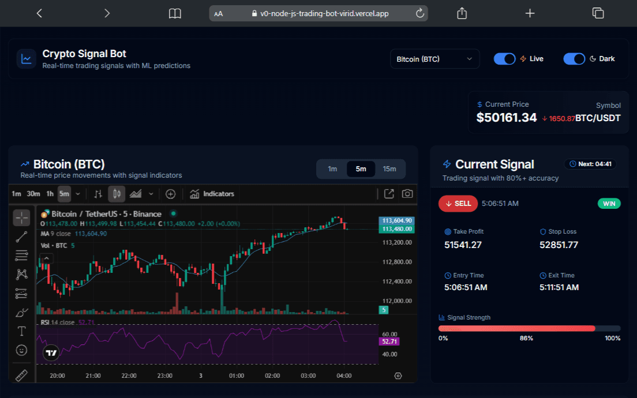Click the Exit Time value 5:11:51 AM
This screenshot has width=637, height=398.
pyautogui.click(x=559, y=287)
